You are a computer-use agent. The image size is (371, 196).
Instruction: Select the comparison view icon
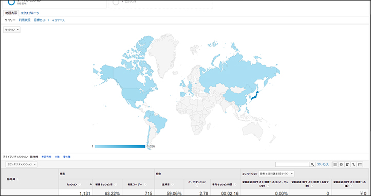click(x=354, y=164)
